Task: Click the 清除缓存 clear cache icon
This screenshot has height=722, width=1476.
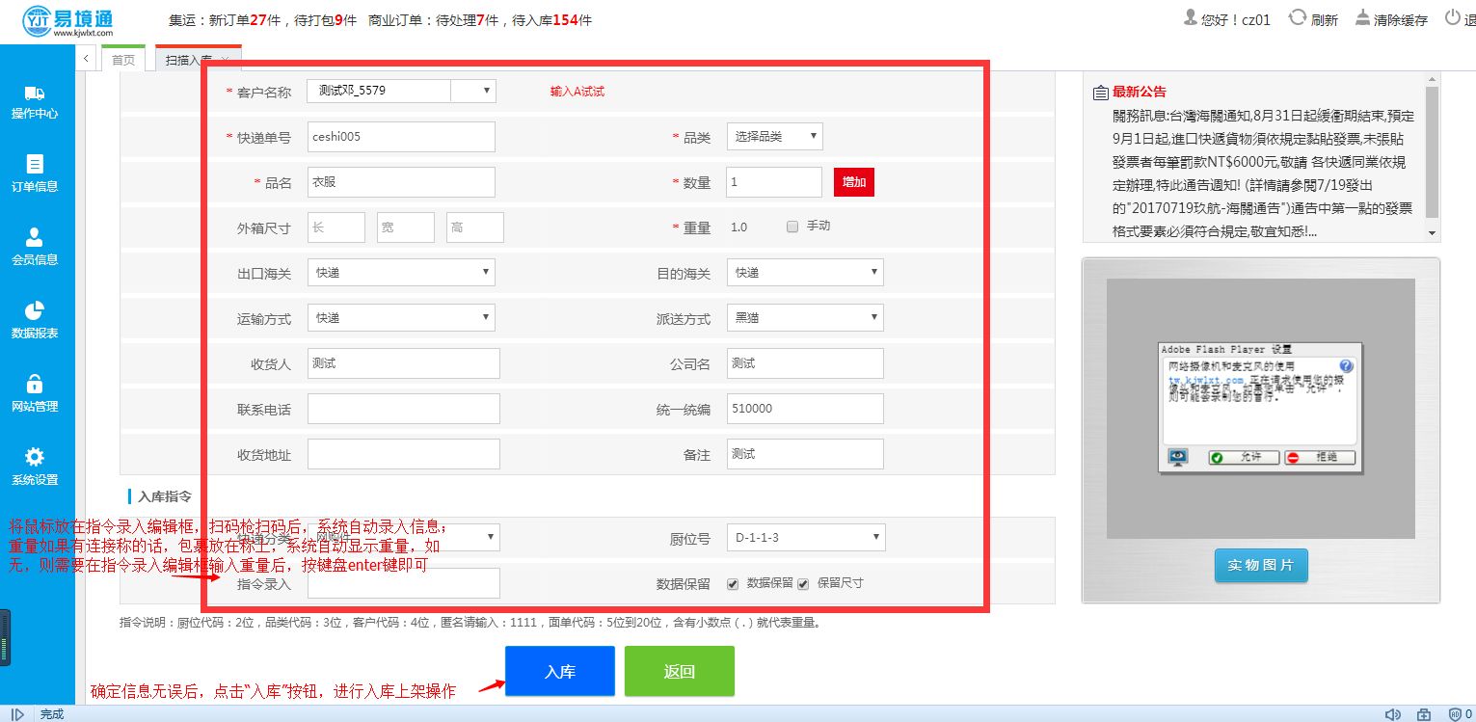Action: tap(1362, 17)
